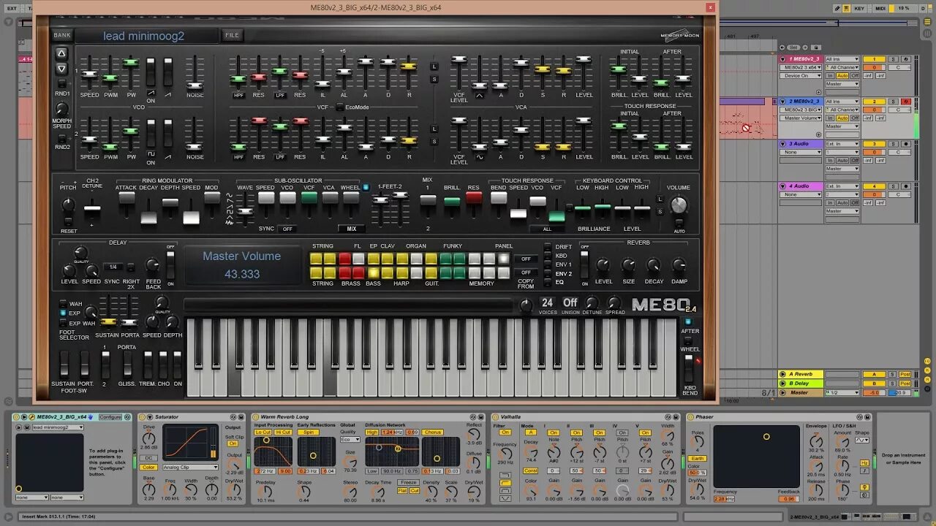
Task: Toggle the delay OFF/ON switch
Action: (170, 265)
